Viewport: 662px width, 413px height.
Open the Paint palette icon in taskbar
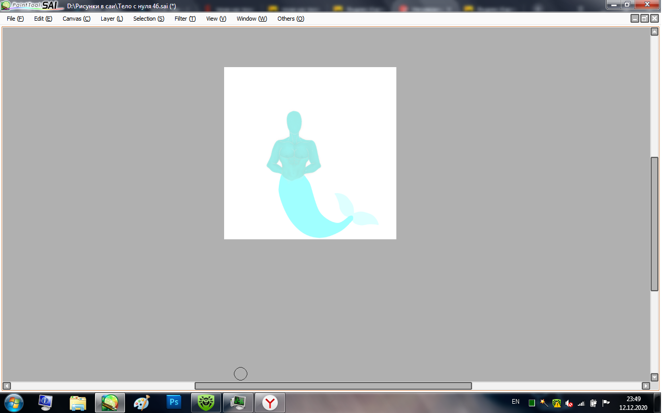[142, 402]
